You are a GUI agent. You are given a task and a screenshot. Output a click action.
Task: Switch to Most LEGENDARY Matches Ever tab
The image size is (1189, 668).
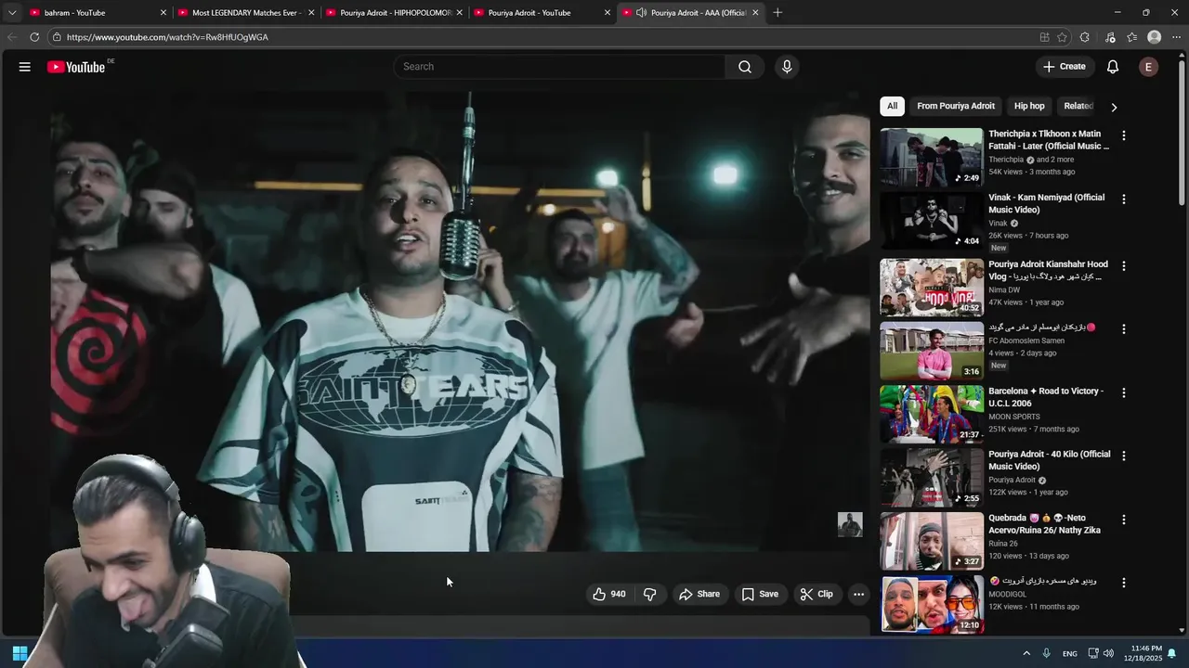click(246, 13)
